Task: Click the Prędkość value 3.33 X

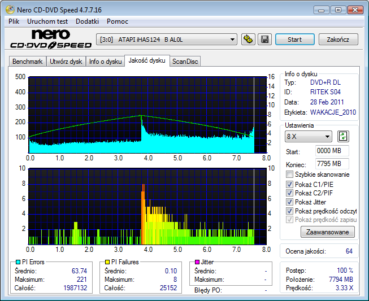Action: point(344,288)
